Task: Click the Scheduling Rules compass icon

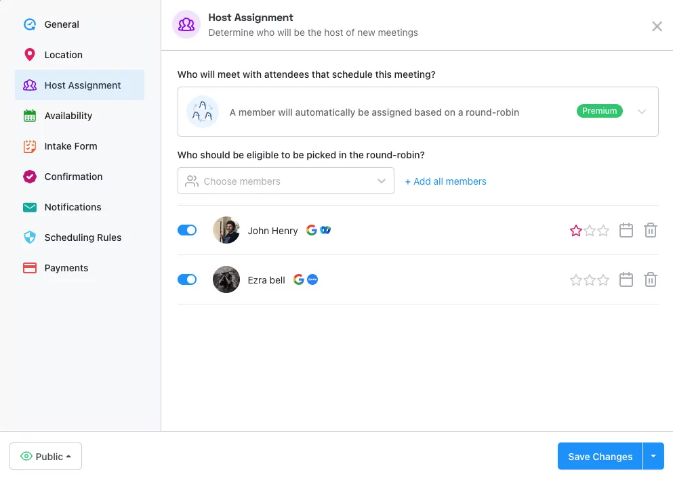Action: (29, 237)
